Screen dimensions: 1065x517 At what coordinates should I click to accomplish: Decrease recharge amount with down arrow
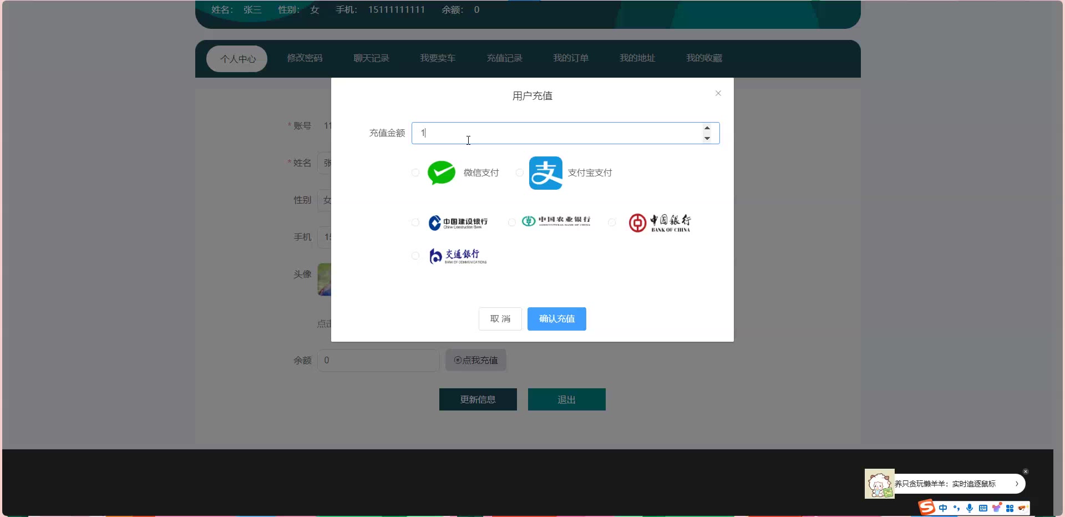coord(707,138)
